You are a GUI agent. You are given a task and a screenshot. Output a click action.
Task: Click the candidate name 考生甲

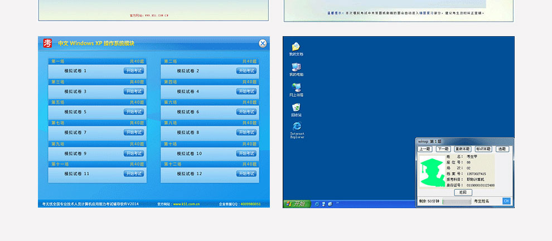click(x=472, y=157)
